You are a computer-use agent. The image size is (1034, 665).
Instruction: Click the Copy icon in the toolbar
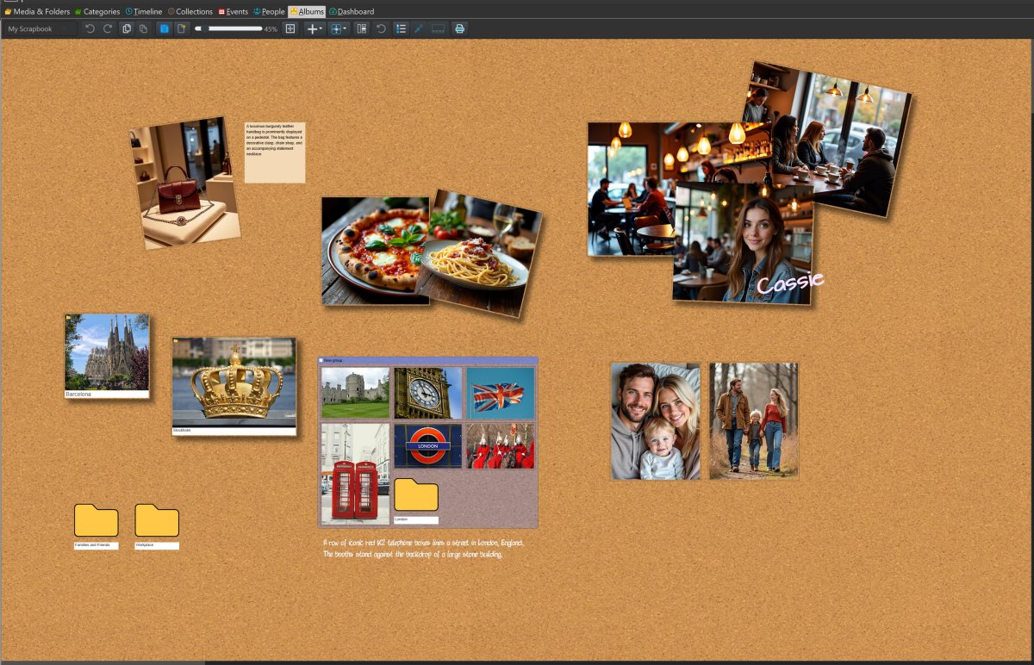(x=127, y=28)
